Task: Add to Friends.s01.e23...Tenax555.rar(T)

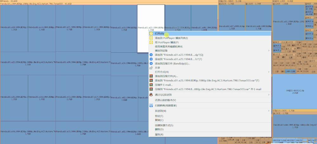Action: coord(210,81)
